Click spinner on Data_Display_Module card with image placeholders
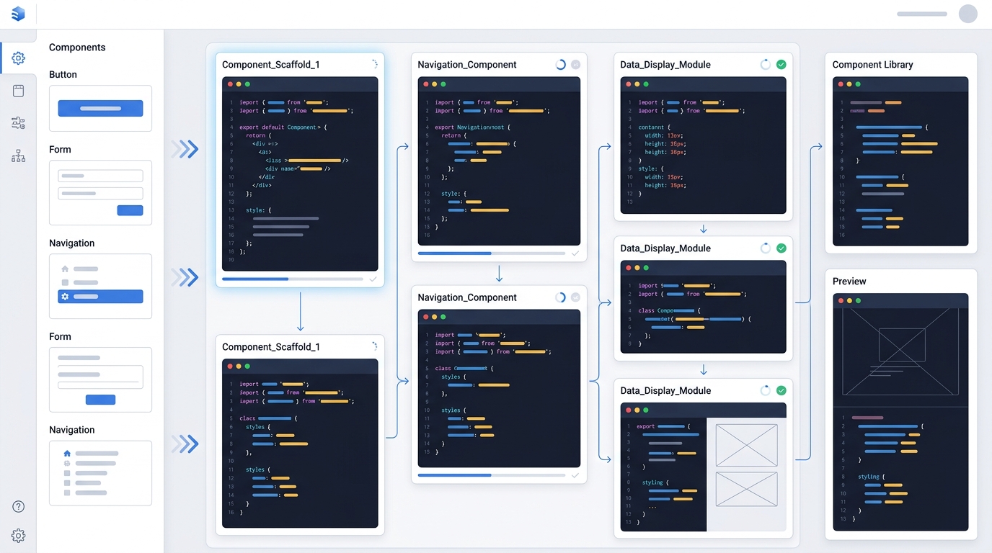Image resolution: width=992 pixels, height=553 pixels. [766, 390]
